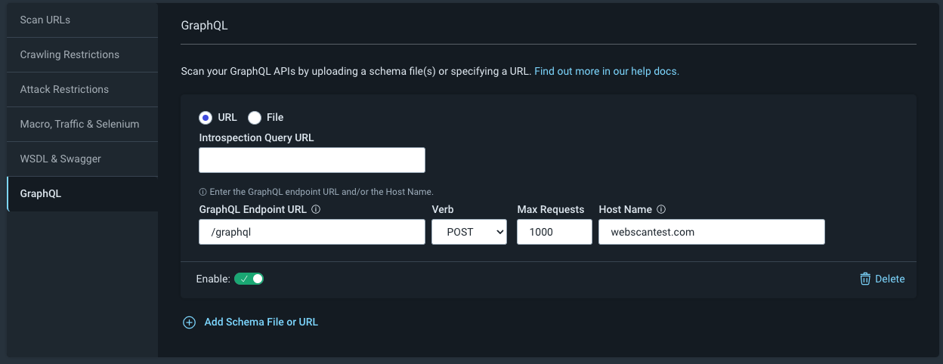This screenshot has height=364, width=943.
Task: Open the Verb dropdown showing POST
Action: tap(468, 232)
